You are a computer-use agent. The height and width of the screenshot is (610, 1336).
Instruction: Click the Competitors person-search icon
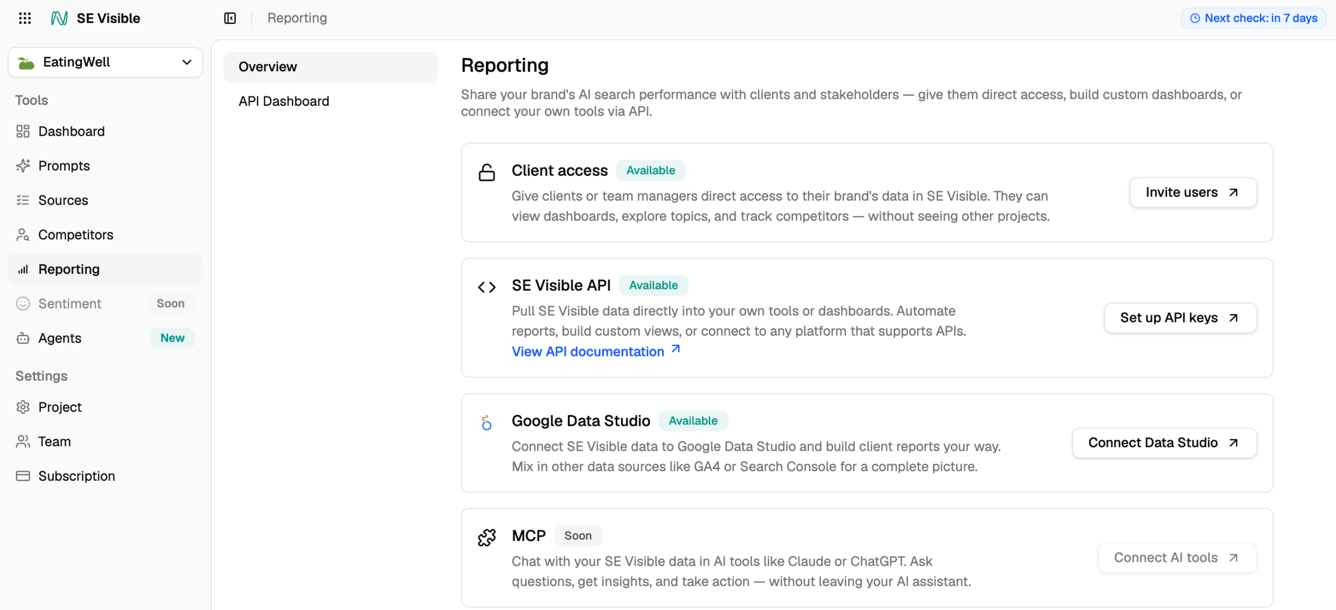23,235
